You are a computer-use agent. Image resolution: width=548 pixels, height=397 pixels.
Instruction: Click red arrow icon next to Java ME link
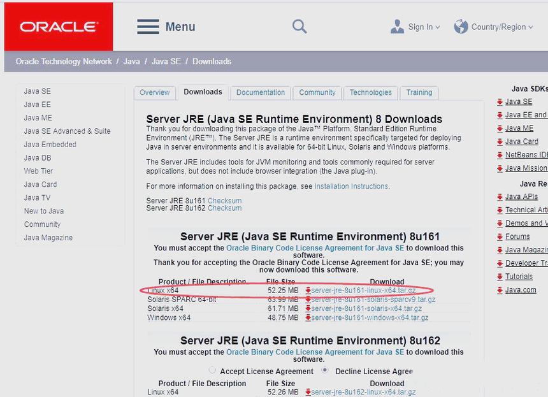point(500,129)
